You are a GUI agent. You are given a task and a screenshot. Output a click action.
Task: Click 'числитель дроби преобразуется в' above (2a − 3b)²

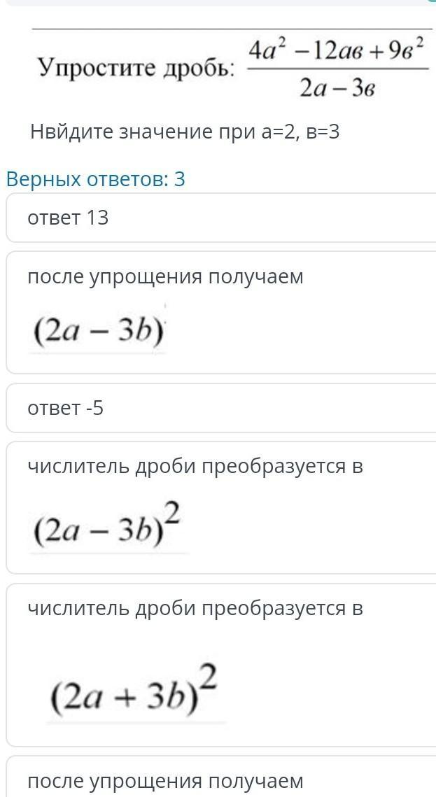coord(195,466)
